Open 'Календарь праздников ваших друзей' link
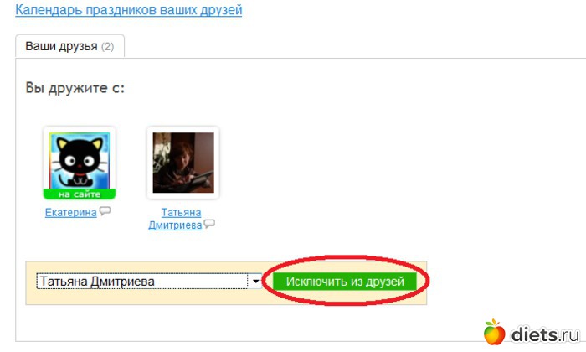Screen dimensions: 586x352 click(129, 9)
